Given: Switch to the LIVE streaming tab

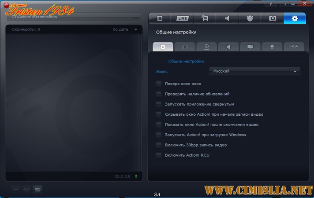Looking at the screenshot, I should click(x=183, y=18).
